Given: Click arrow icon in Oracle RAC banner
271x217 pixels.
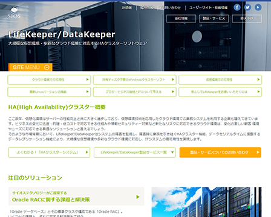Looking at the screenshot, I should click(138, 197).
